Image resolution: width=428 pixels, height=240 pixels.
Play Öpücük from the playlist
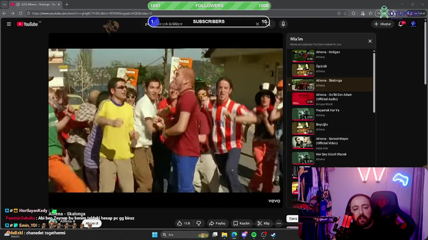coord(330,70)
